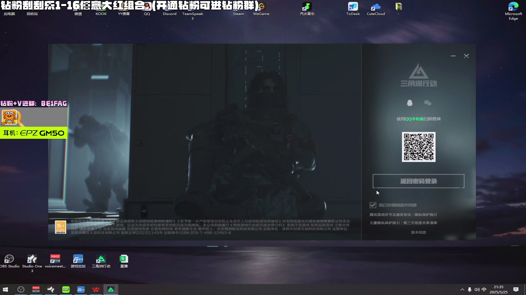The width and height of the screenshot is (526, 295).
Task: Switch to 三角洲行动 in the taskbar
Action: [111, 290]
